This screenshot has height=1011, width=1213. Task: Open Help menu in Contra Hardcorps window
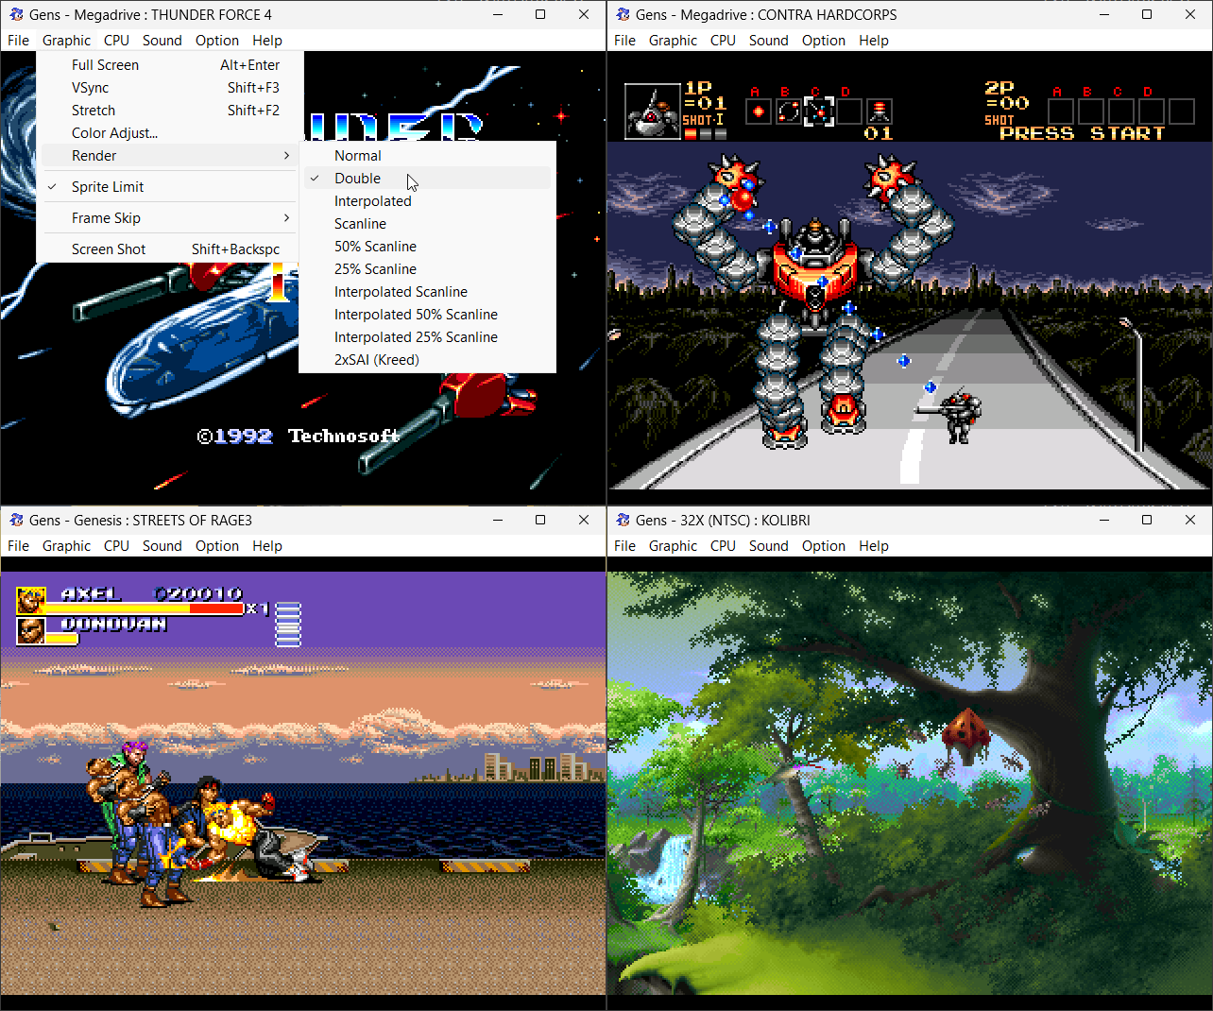click(x=873, y=40)
